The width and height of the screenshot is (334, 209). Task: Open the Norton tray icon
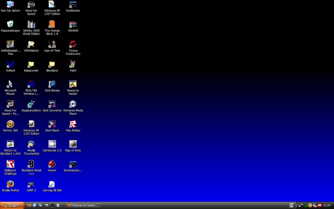point(310,205)
